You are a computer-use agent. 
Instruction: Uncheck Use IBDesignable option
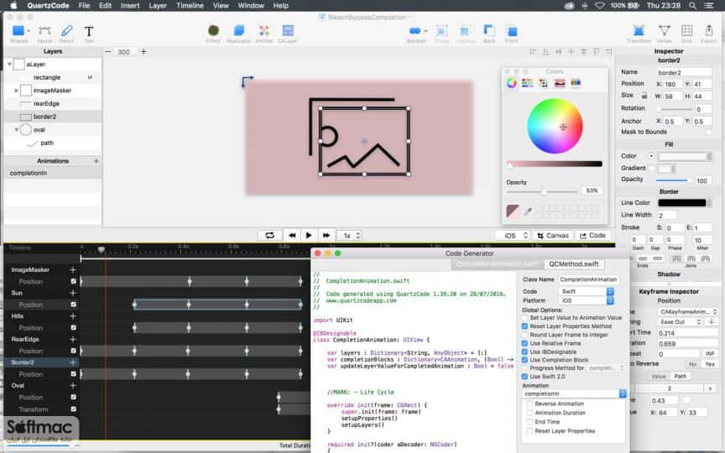[x=524, y=351]
